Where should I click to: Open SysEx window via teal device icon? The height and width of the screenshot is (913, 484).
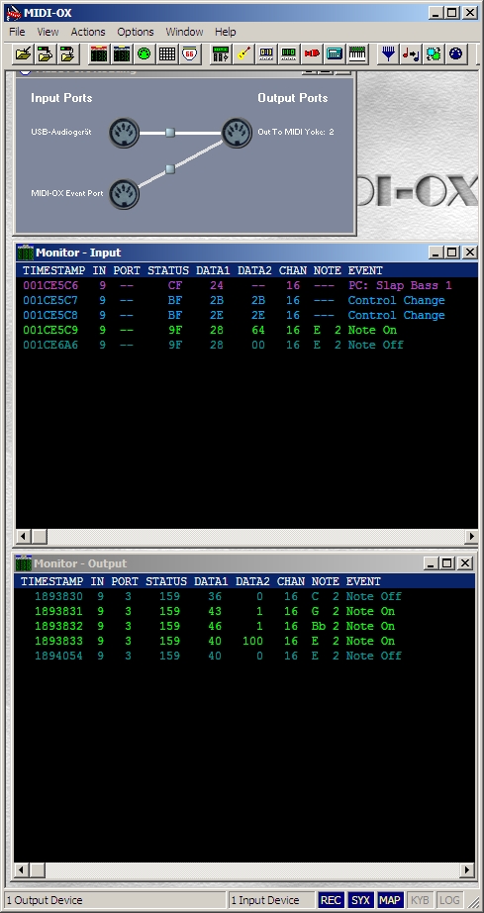coord(334,54)
